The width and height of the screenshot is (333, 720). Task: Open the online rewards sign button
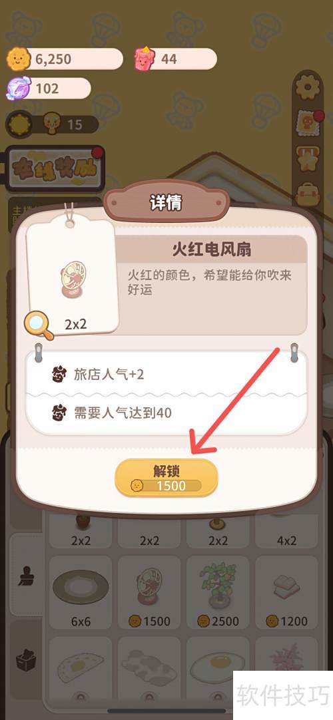[x=54, y=168]
